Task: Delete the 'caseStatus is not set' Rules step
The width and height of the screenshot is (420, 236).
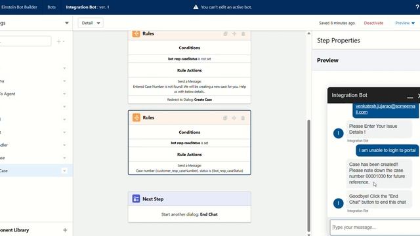Action: 243,33
